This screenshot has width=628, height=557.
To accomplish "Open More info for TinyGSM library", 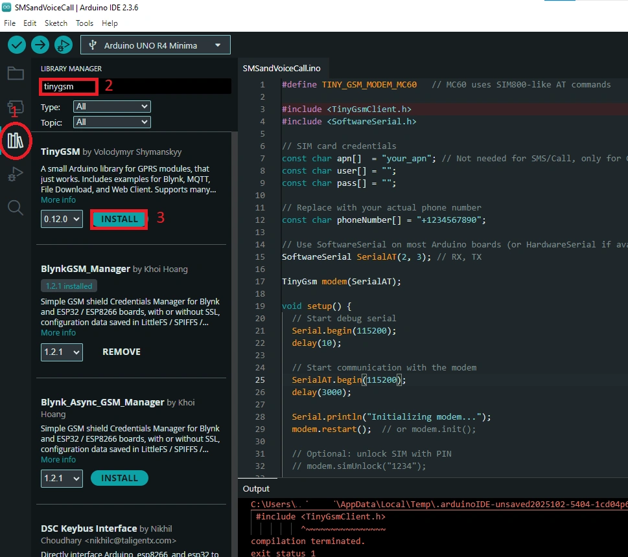I will [58, 199].
